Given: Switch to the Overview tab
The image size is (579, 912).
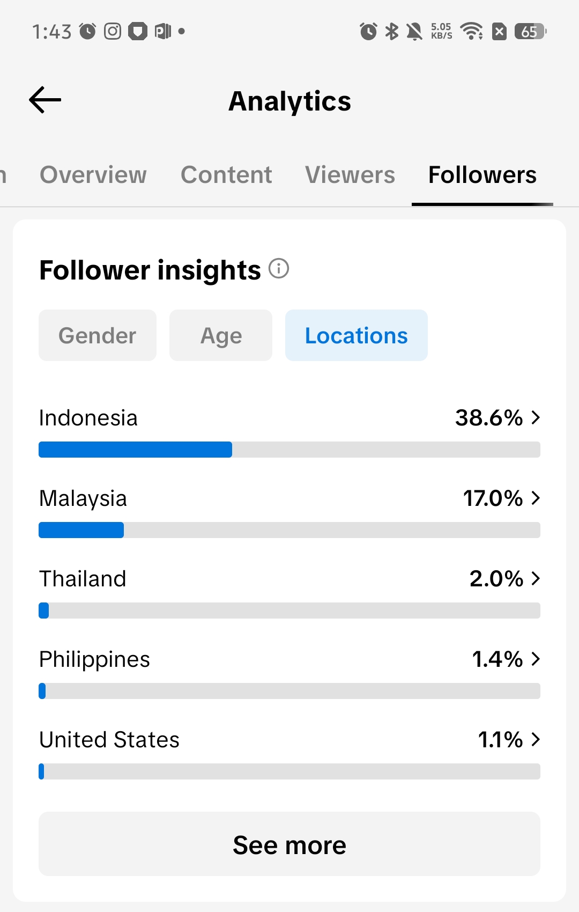Looking at the screenshot, I should coord(93,175).
